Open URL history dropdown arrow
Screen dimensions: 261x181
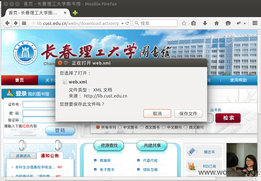(x=122, y=23)
